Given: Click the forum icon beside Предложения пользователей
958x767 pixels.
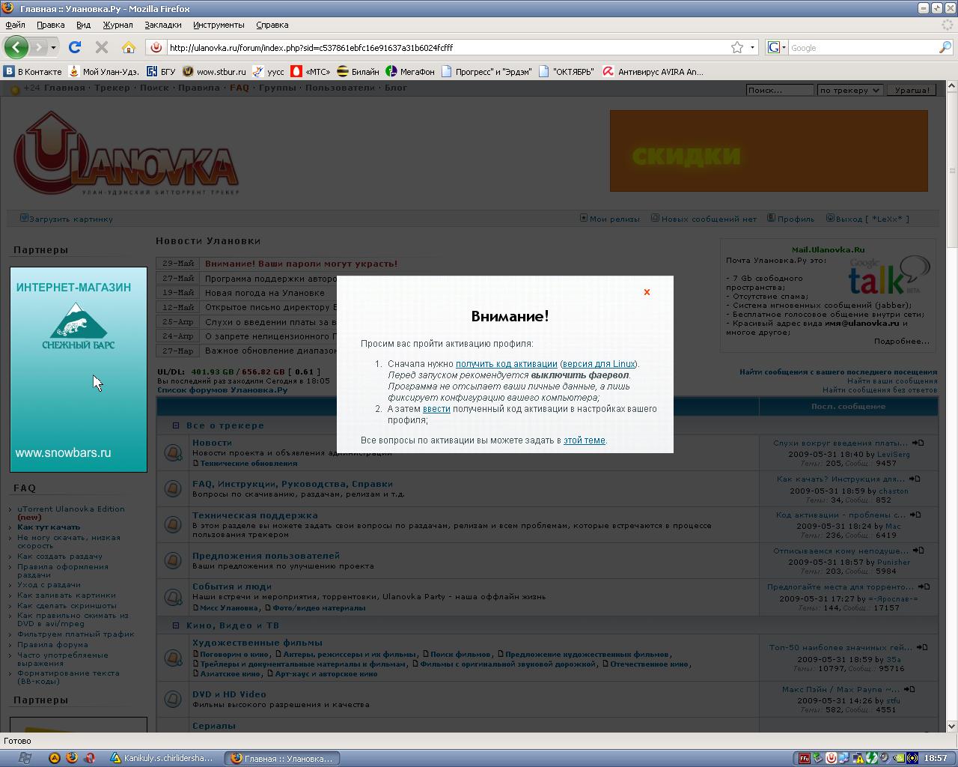Looking at the screenshot, I should pyautogui.click(x=173, y=560).
